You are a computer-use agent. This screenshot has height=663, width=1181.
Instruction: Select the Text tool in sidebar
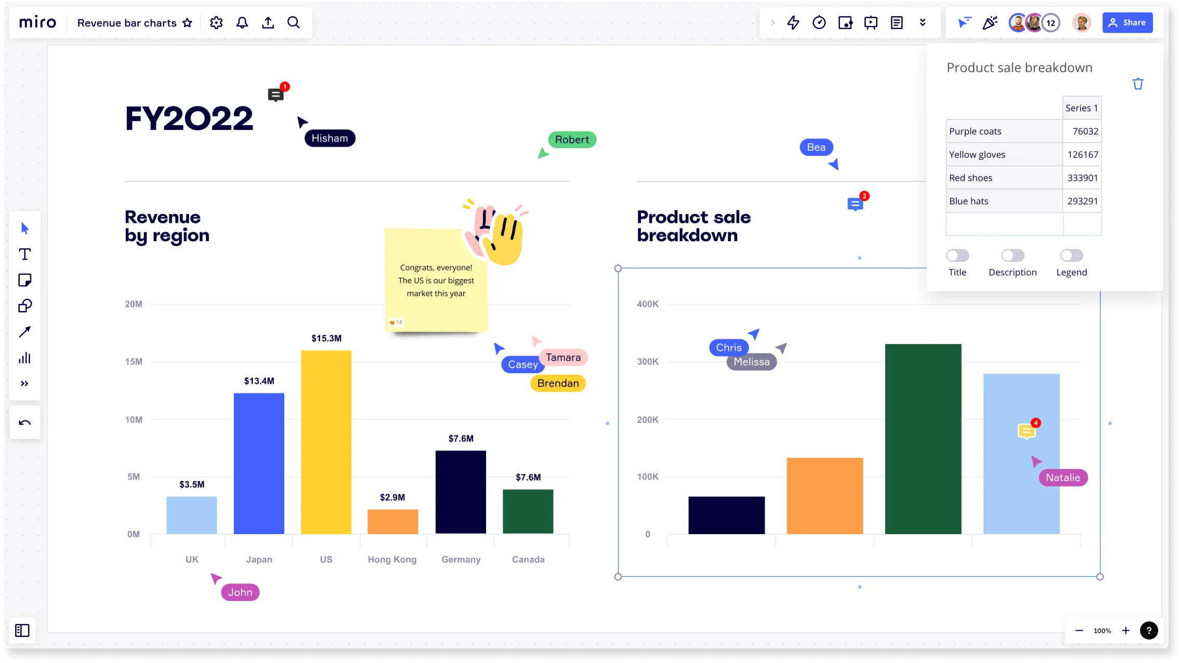point(24,254)
